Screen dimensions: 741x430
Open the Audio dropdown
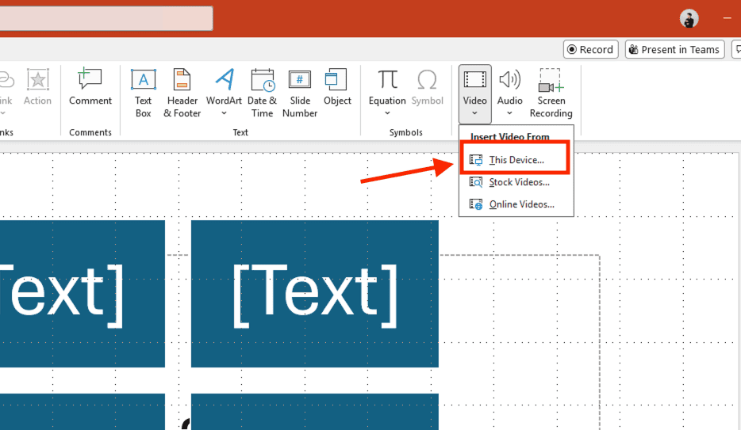coord(509,93)
